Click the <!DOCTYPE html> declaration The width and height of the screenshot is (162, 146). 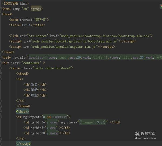[x=15, y=4]
